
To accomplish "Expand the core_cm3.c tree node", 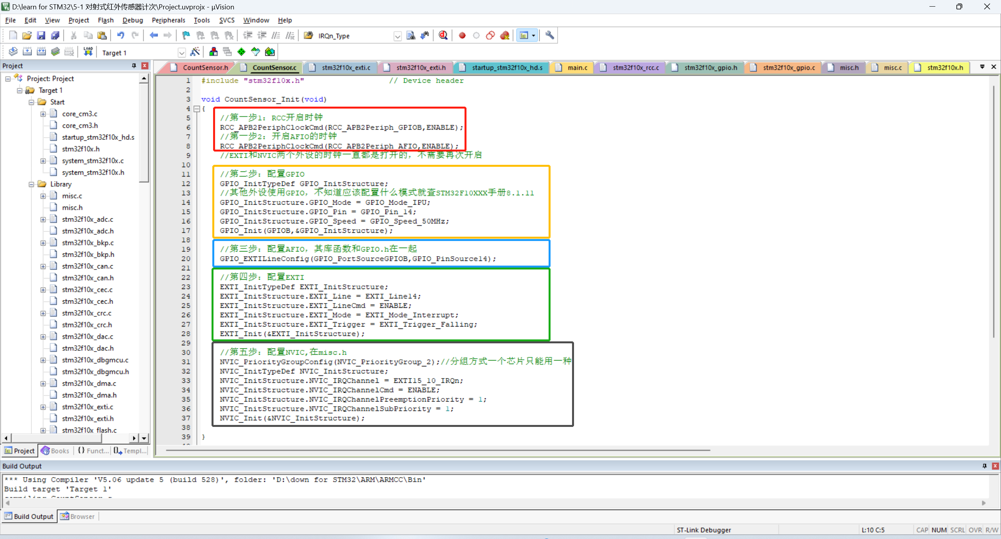I will point(43,114).
